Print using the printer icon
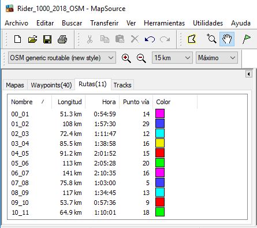The image size is (257, 228). click(x=62, y=39)
